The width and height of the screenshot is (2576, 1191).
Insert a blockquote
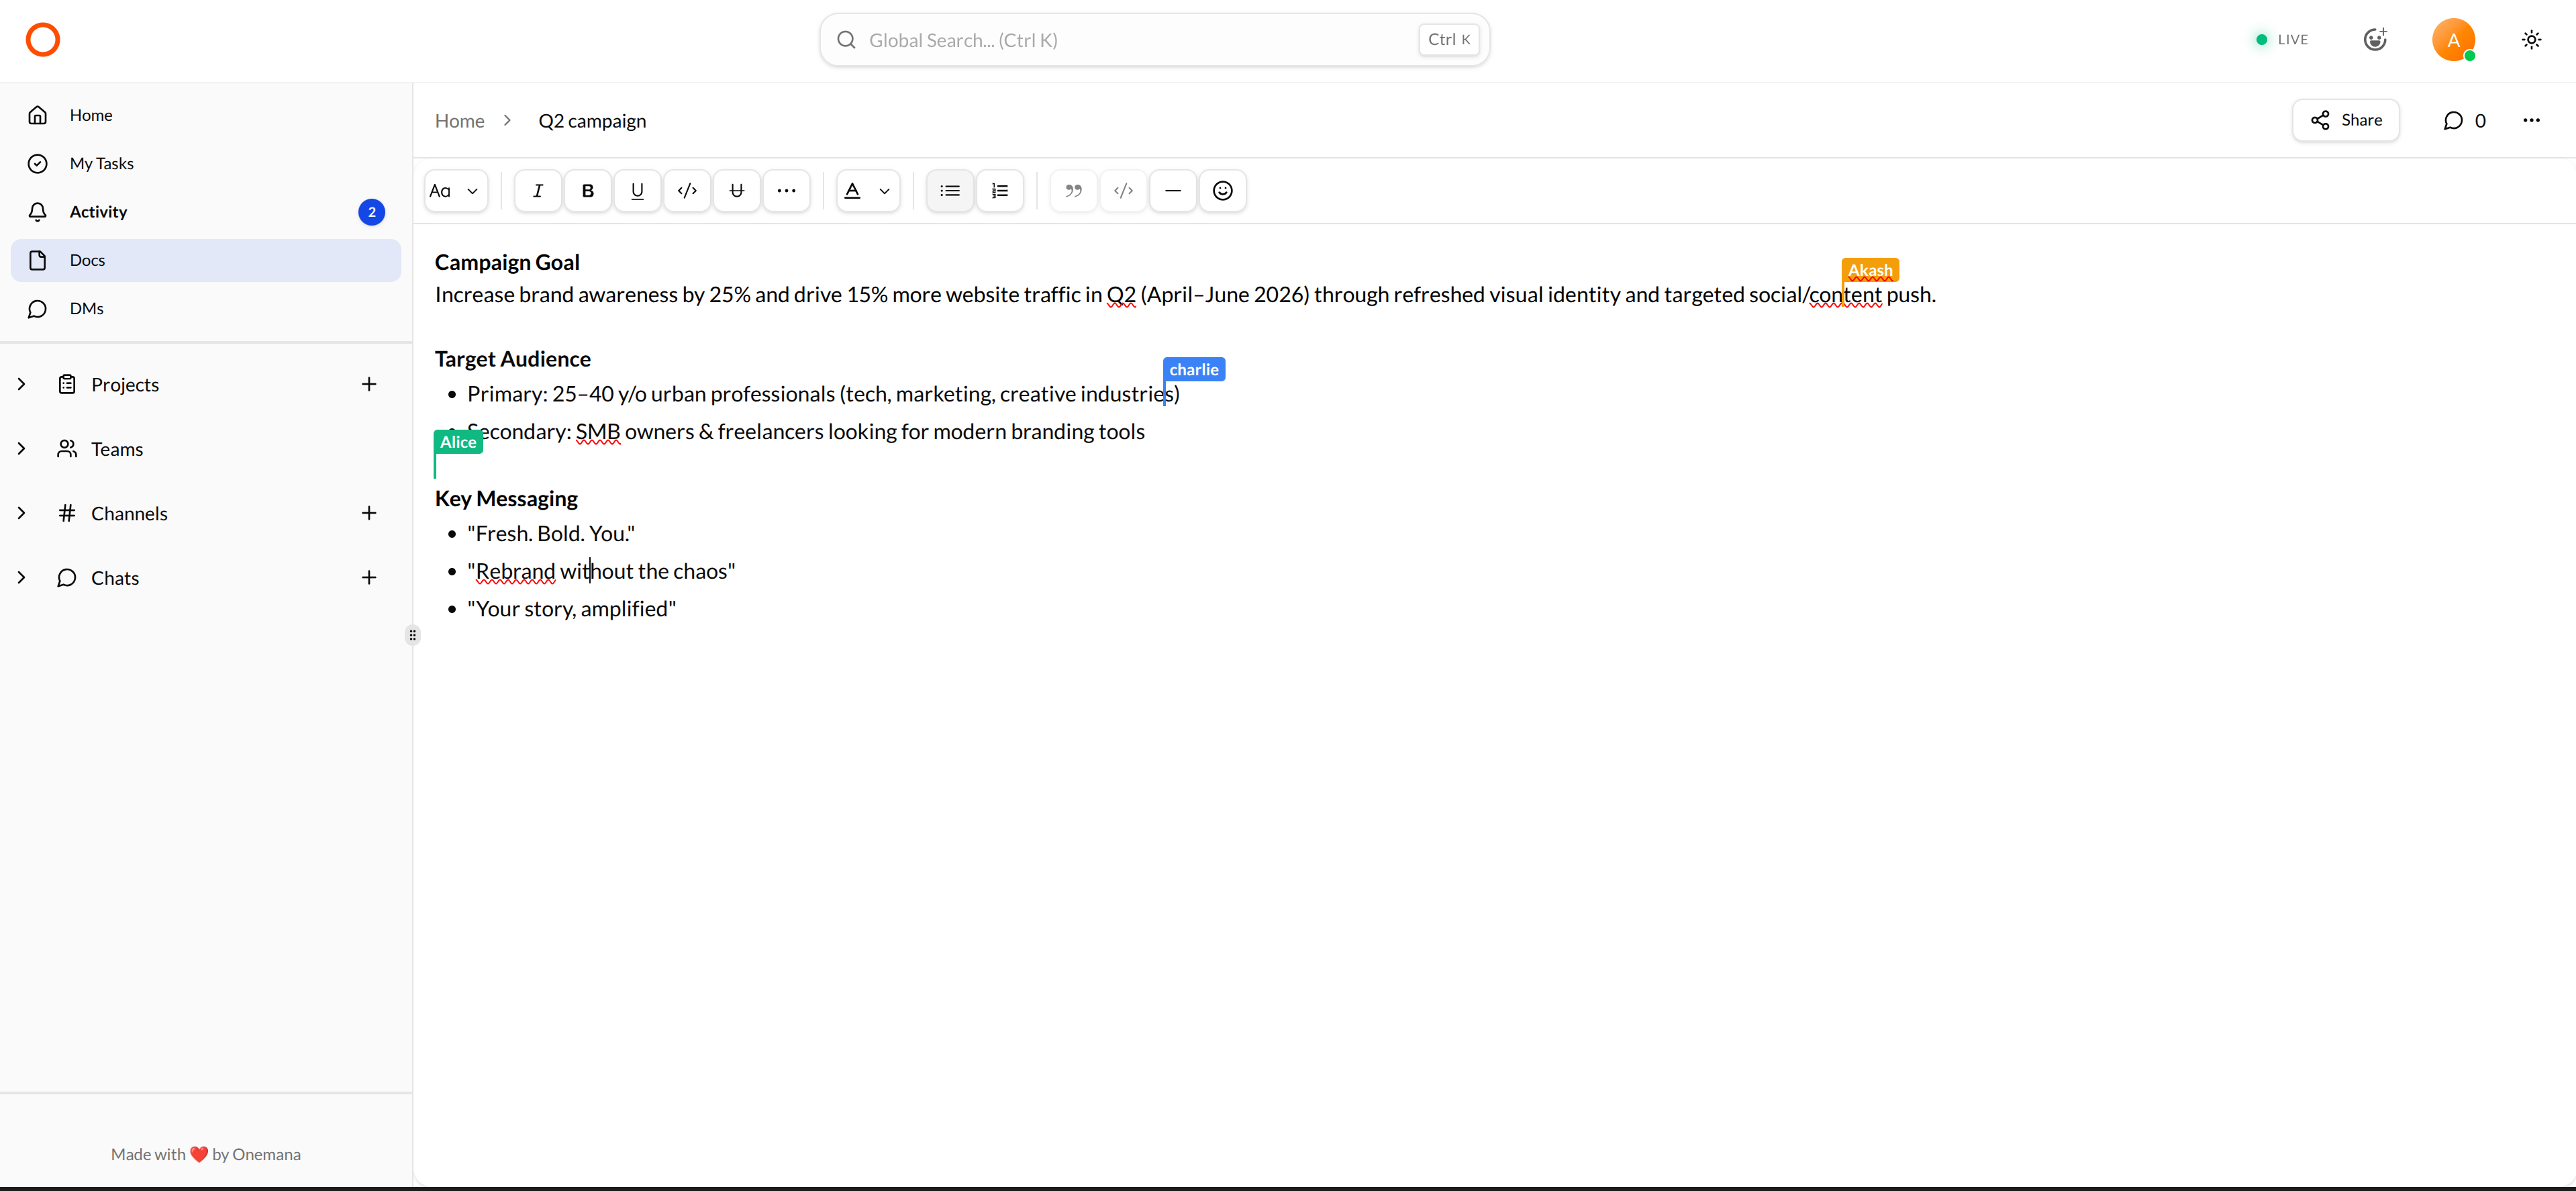(x=1073, y=191)
